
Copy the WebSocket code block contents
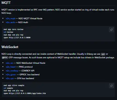(x=112, y=86)
